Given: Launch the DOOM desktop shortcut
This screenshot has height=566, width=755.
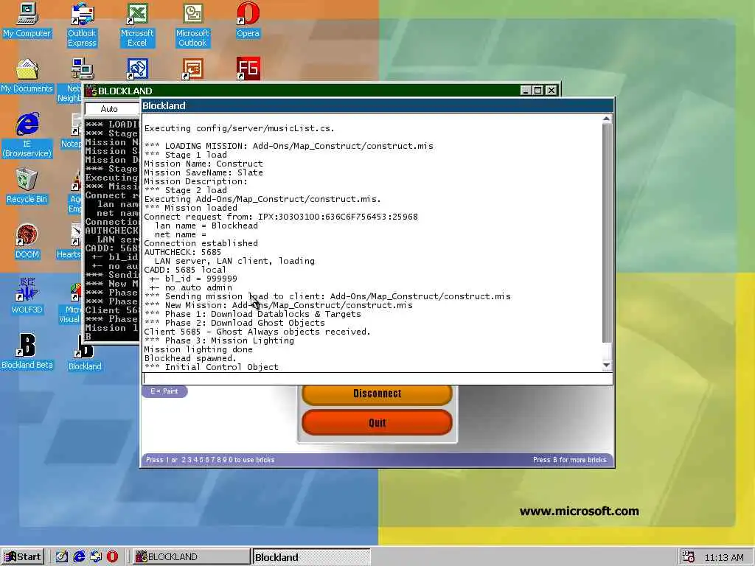Looking at the screenshot, I should tap(27, 242).
